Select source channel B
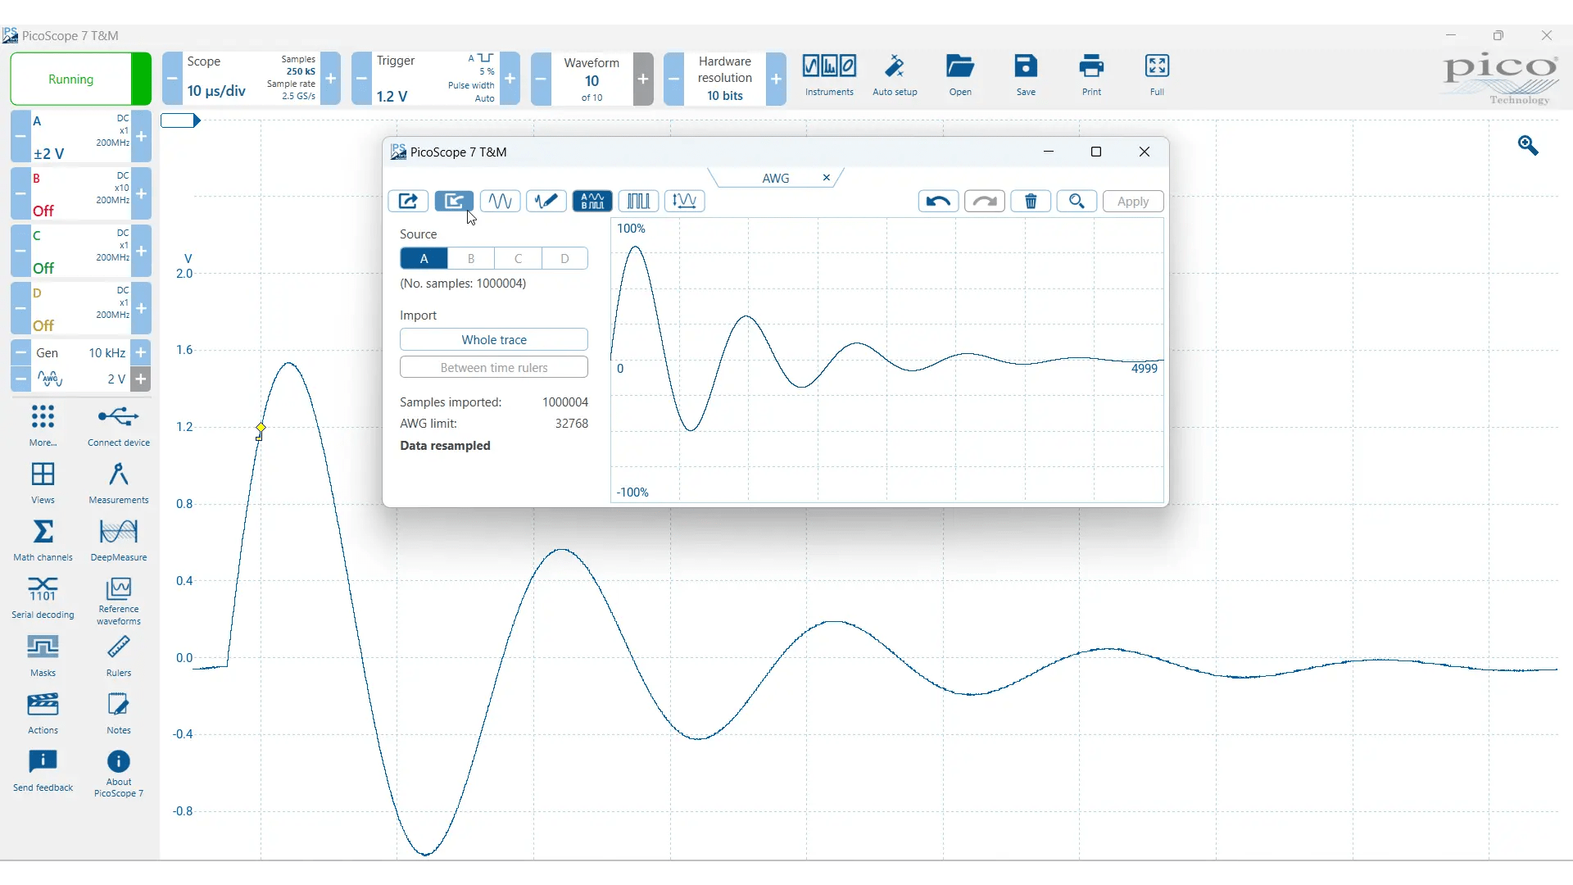This screenshot has width=1573, height=885. (471, 259)
